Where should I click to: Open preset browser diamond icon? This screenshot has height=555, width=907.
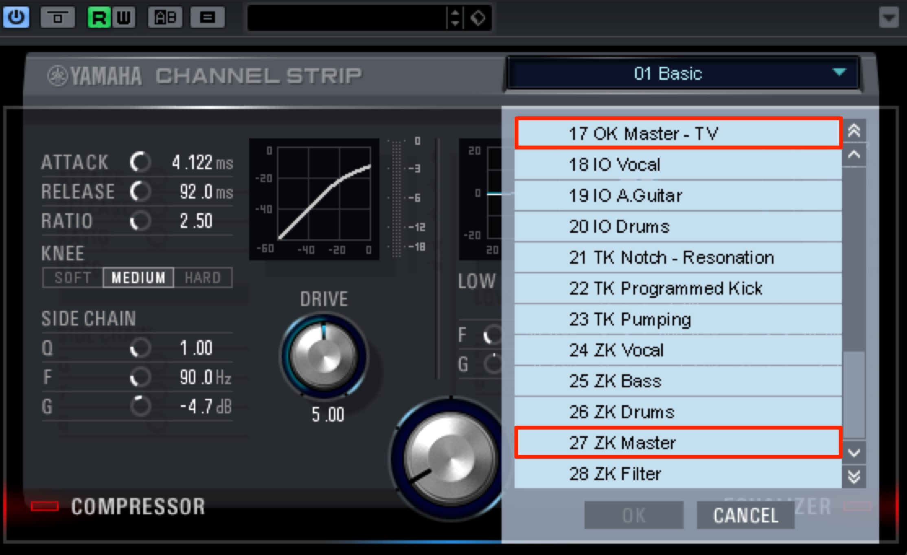click(x=478, y=18)
